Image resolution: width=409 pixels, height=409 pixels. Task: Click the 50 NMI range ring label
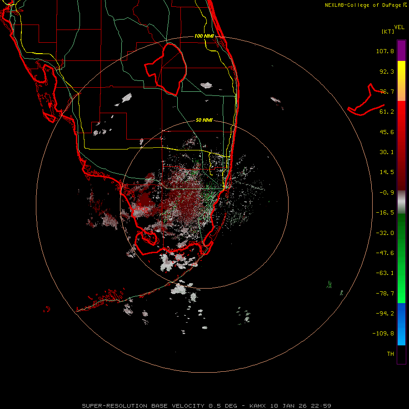204,120
